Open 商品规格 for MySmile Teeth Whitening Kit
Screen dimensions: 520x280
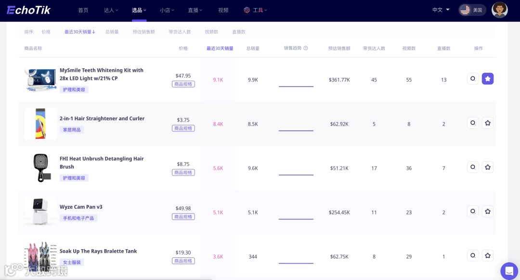coord(183,84)
